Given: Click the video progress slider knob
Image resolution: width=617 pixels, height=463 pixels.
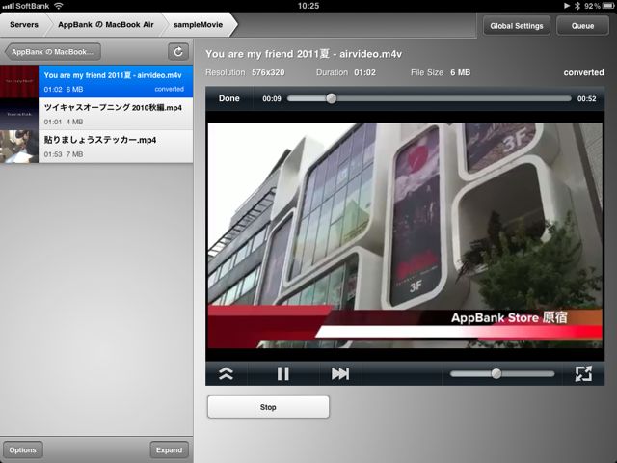Looking at the screenshot, I should point(332,98).
